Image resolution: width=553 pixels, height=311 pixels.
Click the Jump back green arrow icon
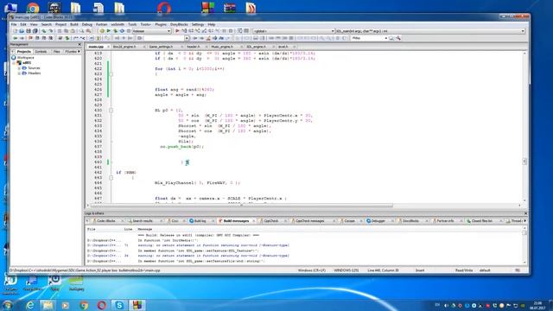pyautogui.click(x=15, y=38)
